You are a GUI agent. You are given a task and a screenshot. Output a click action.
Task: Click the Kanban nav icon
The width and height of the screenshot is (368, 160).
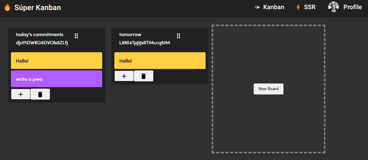(257, 7)
